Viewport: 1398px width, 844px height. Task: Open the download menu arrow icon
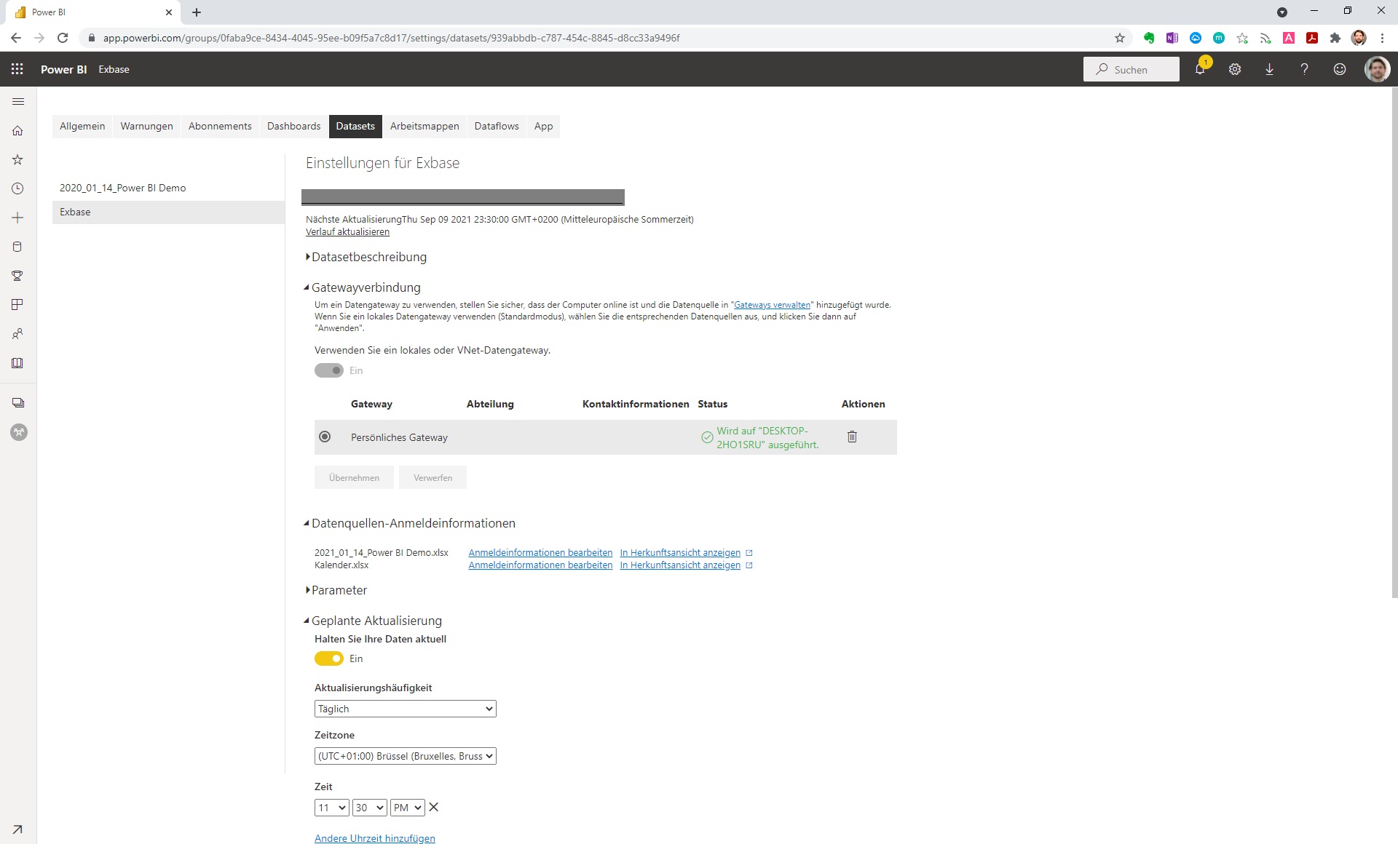(1269, 69)
